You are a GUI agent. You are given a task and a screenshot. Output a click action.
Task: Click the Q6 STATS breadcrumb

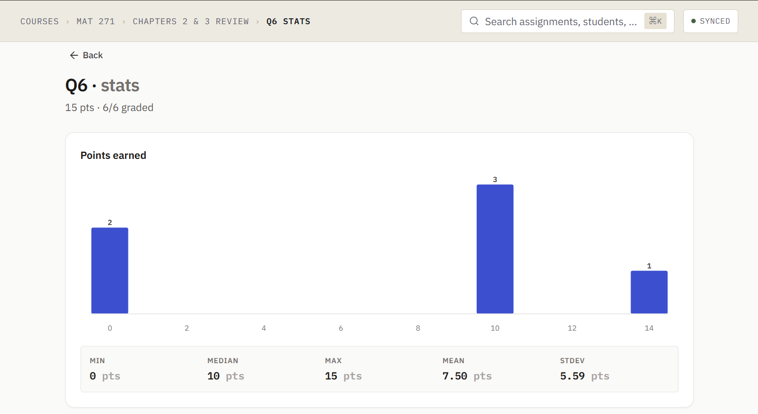(x=289, y=21)
